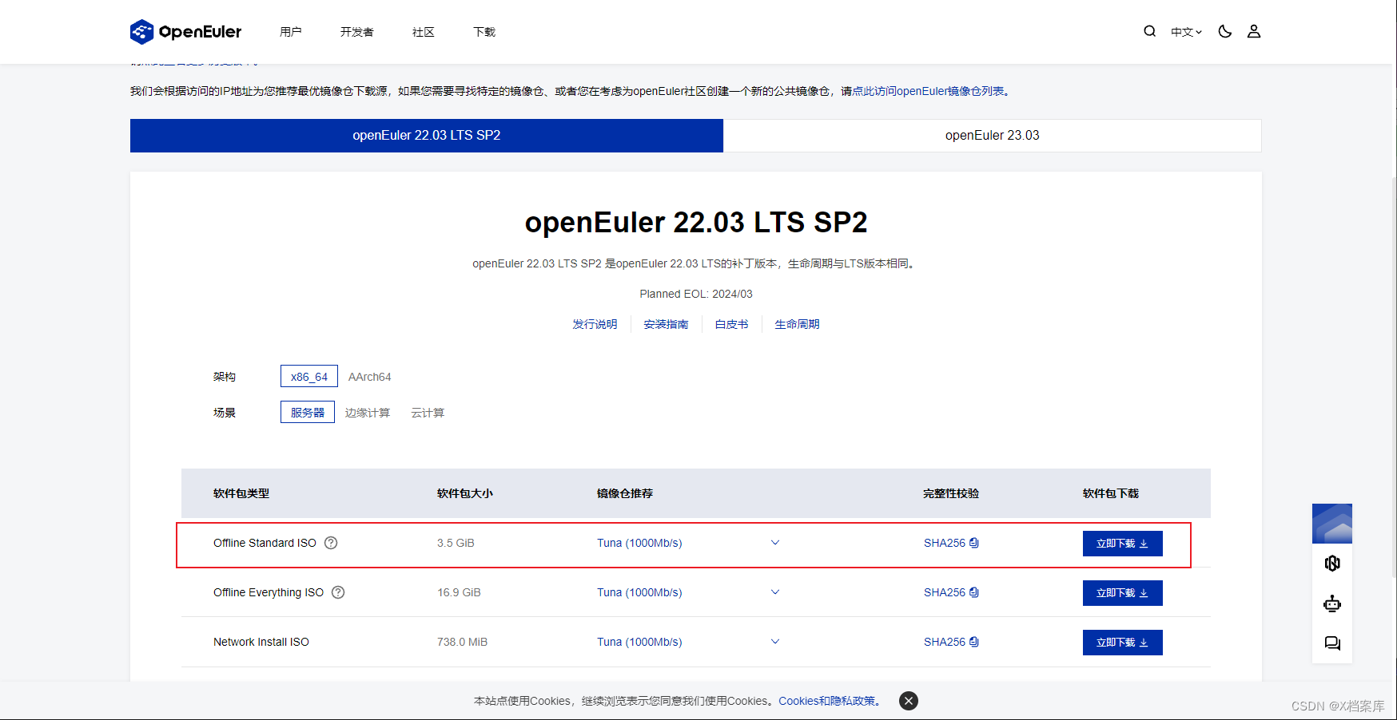
Task: Download Offline Everything ISO with 立即下载
Action: pyautogui.click(x=1122, y=593)
